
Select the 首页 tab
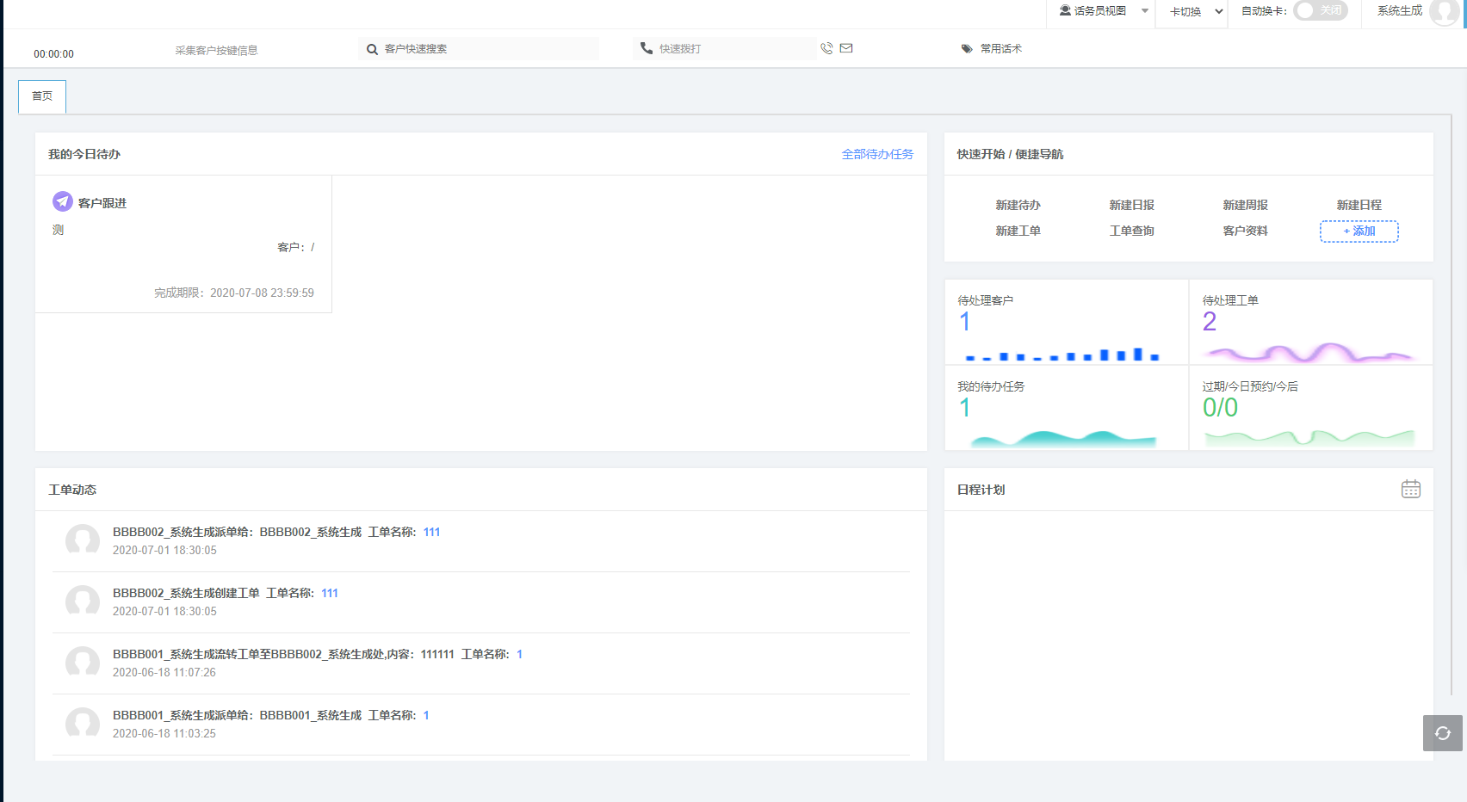[x=42, y=96]
